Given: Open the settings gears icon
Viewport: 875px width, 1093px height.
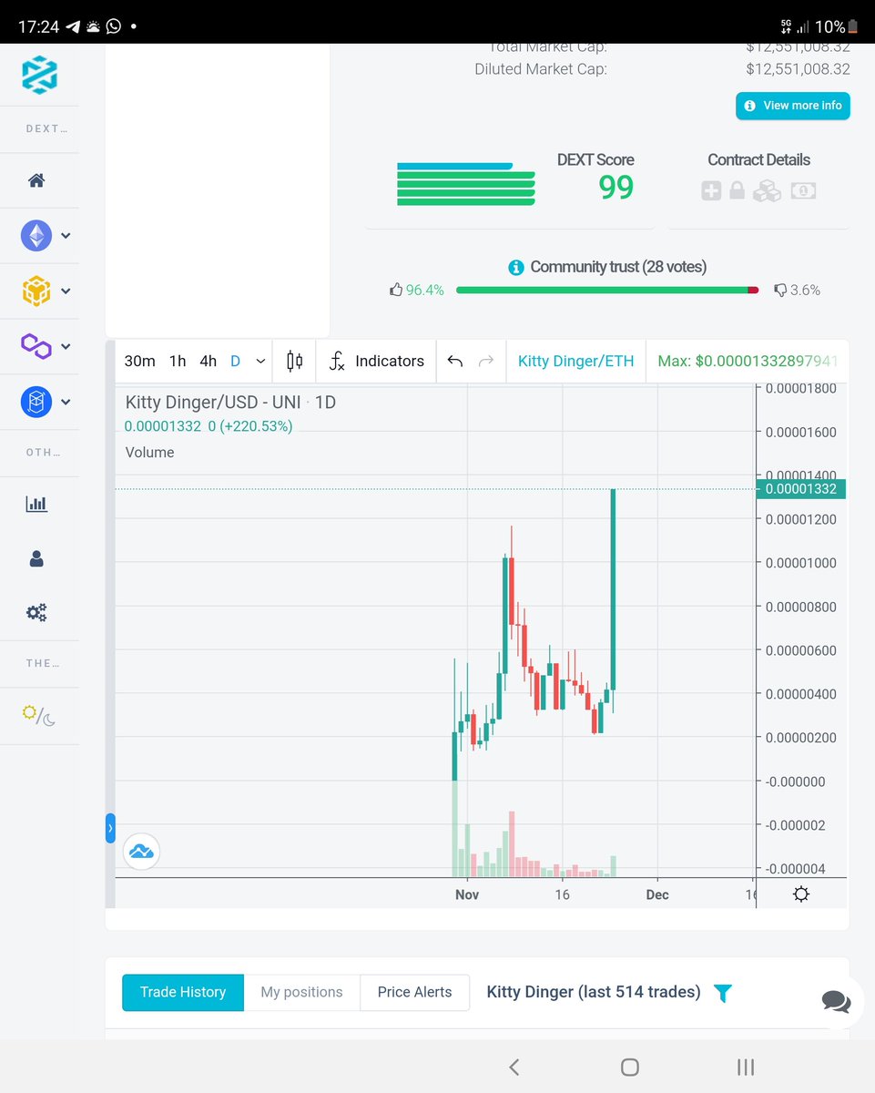Looking at the screenshot, I should click(x=36, y=613).
